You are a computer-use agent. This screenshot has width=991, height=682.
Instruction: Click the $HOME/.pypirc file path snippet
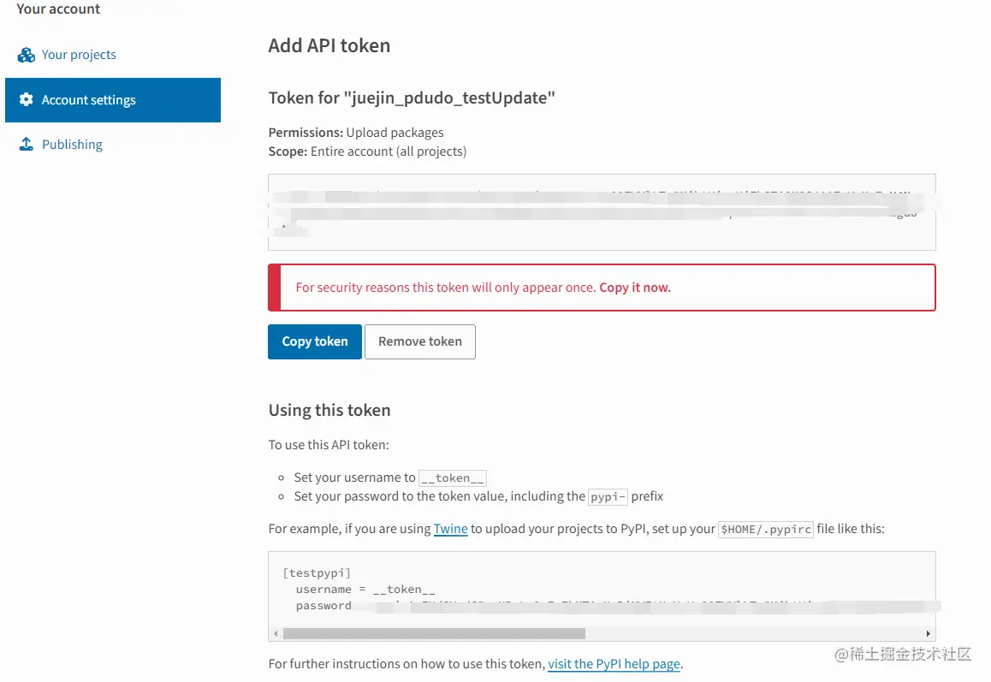[x=765, y=530]
